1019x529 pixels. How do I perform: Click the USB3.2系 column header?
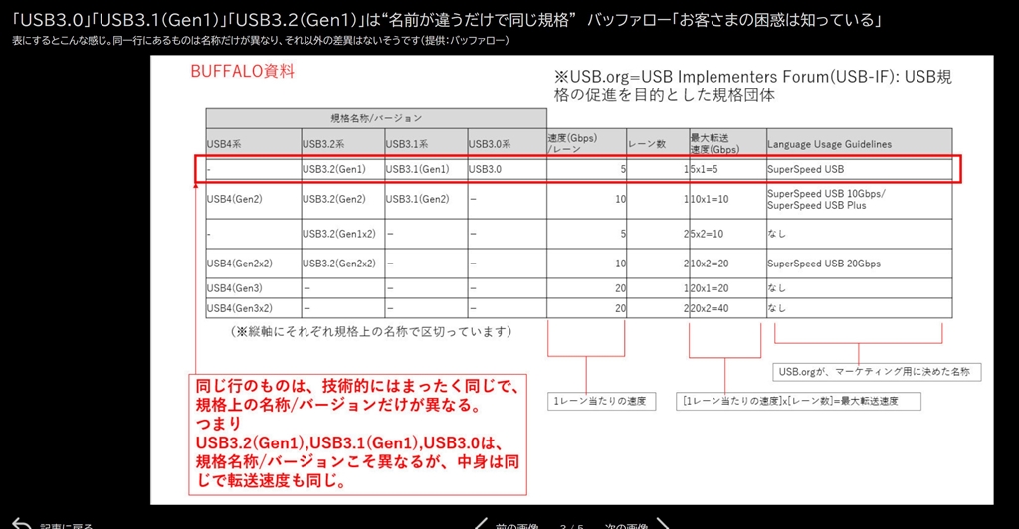pos(342,143)
